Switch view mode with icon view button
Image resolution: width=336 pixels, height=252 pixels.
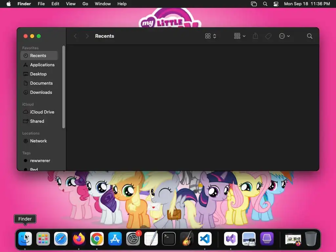coord(211,36)
